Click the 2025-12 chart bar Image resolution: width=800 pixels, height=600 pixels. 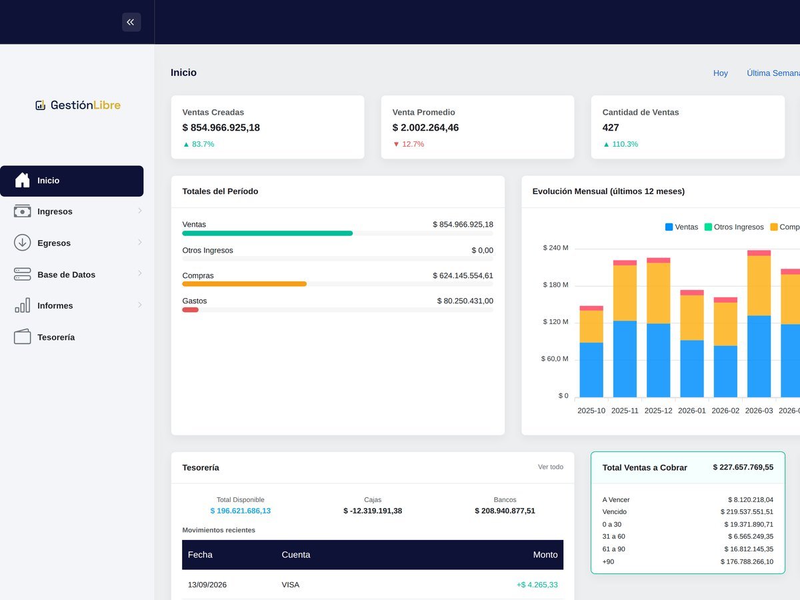point(659,328)
